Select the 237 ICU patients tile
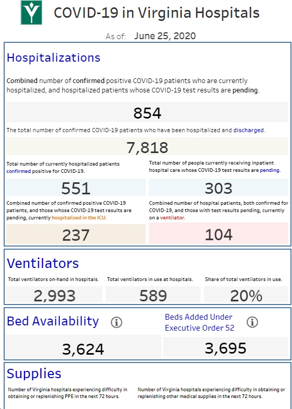Viewport: 292px width, 409px height. click(76, 234)
